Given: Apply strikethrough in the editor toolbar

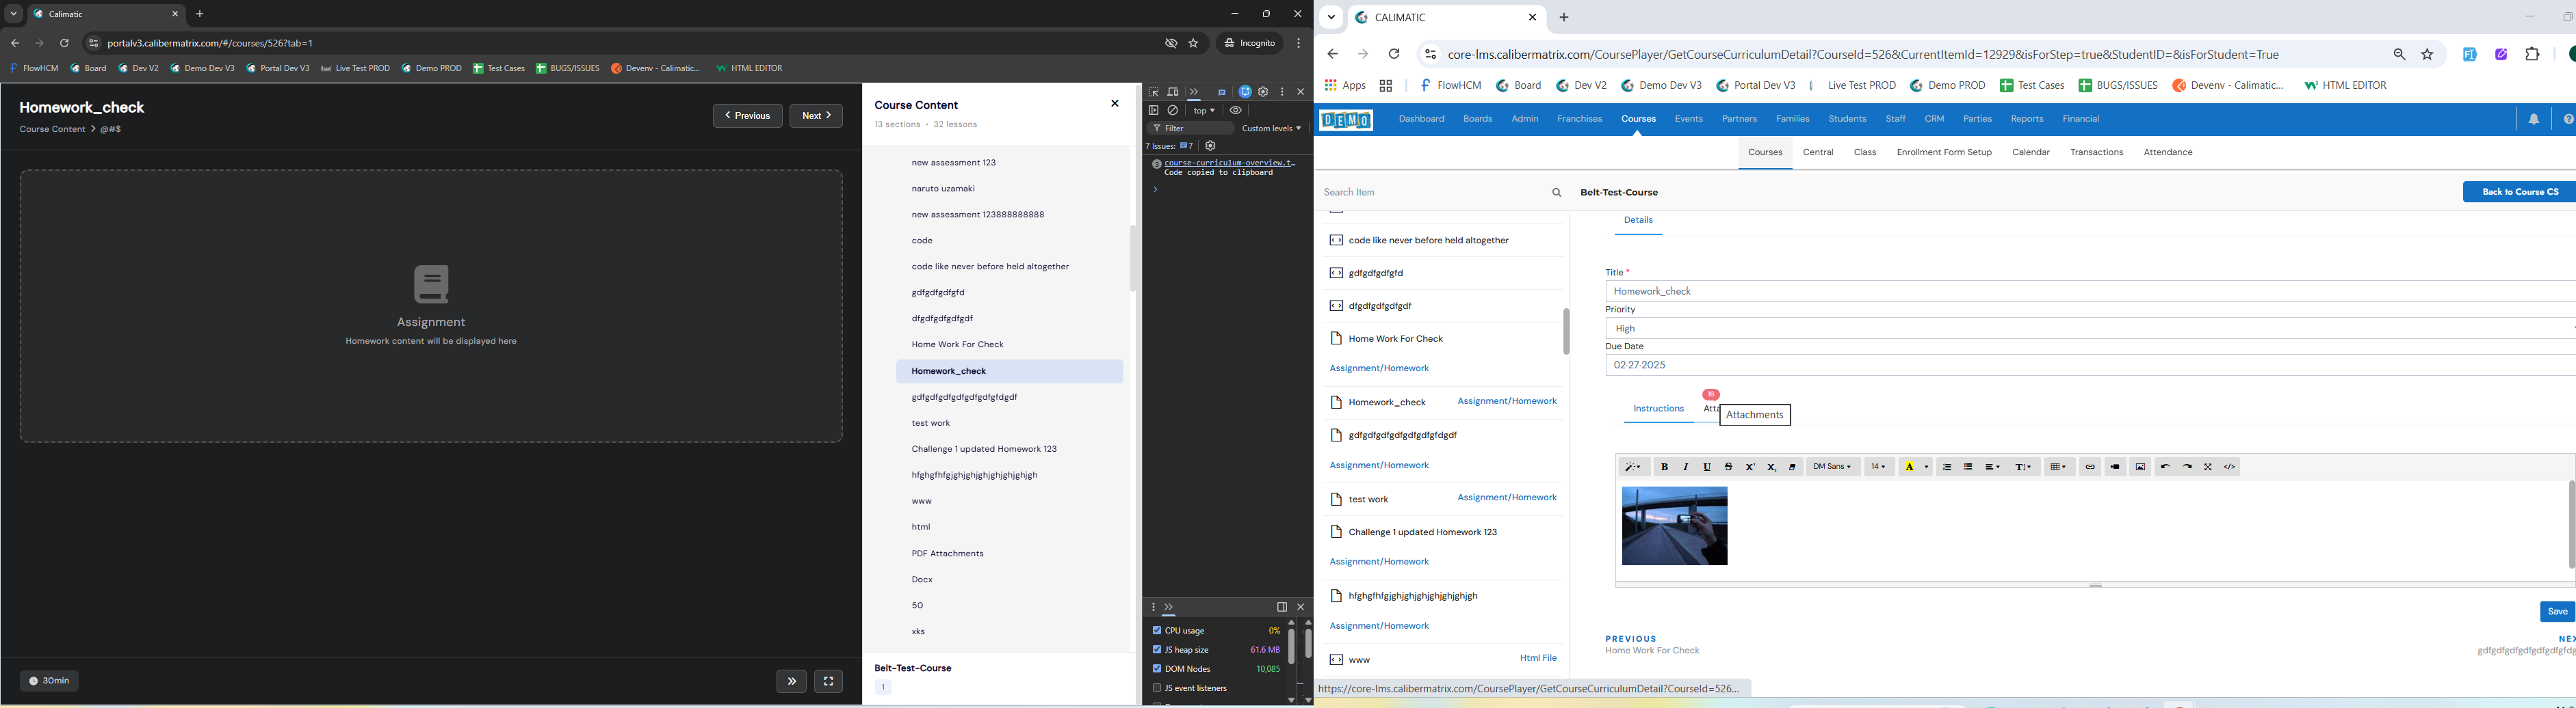Looking at the screenshot, I should pos(1728,467).
